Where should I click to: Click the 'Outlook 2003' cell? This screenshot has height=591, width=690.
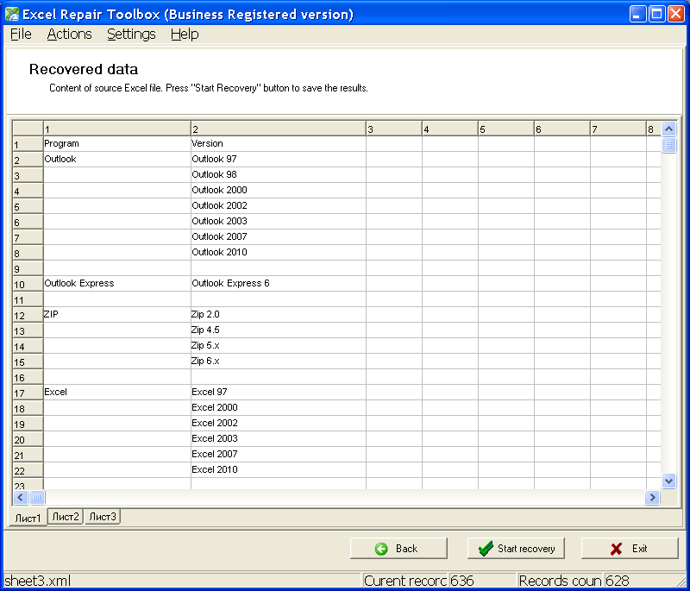pos(278,221)
